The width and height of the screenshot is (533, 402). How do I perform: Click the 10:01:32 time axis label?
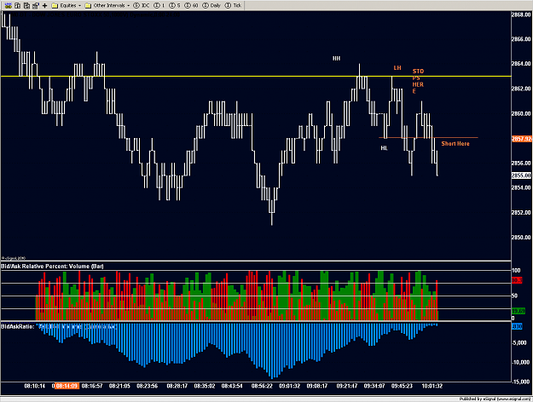pyautogui.click(x=432, y=386)
